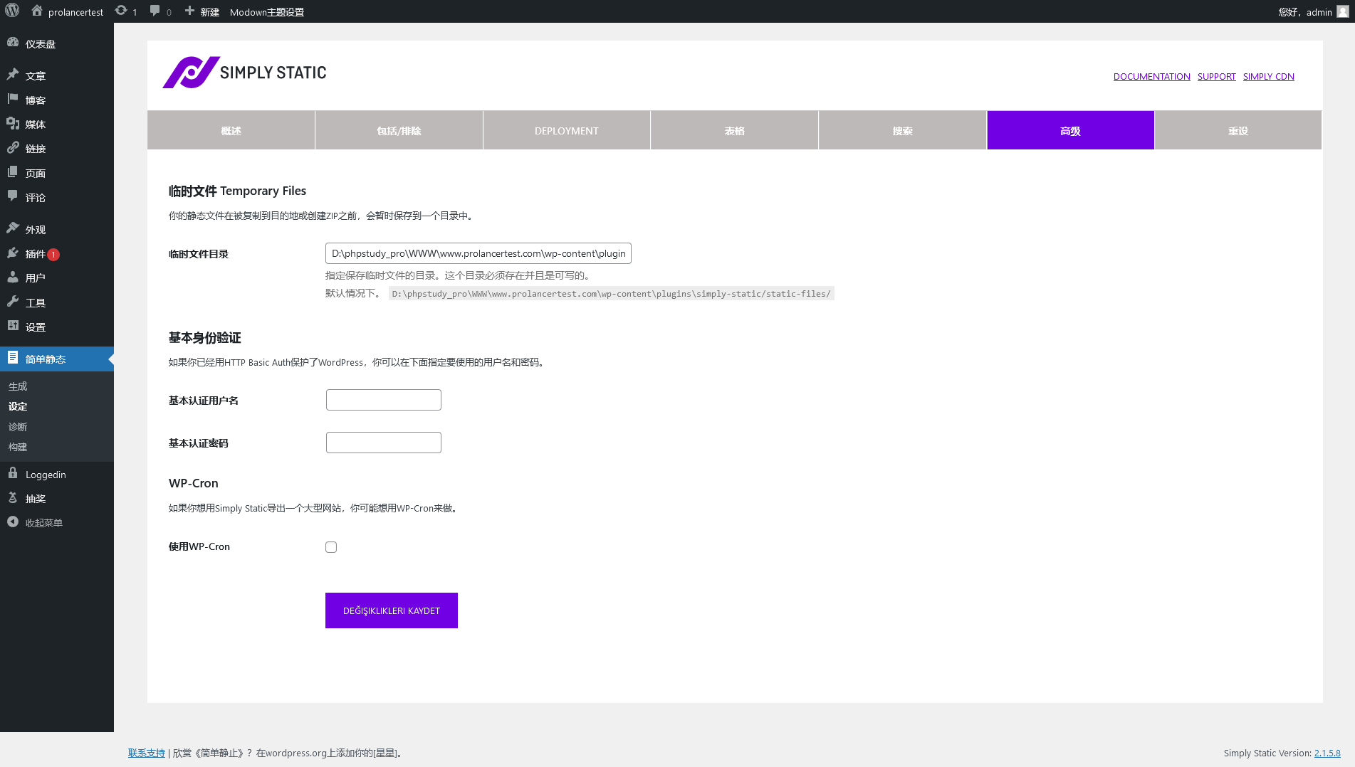
Task: Switch to the 包括/排除 tab
Action: pos(399,131)
